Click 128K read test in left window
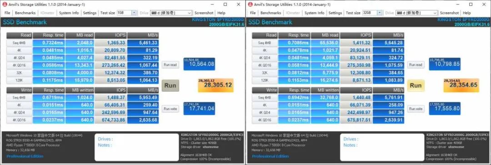 (19, 80)
